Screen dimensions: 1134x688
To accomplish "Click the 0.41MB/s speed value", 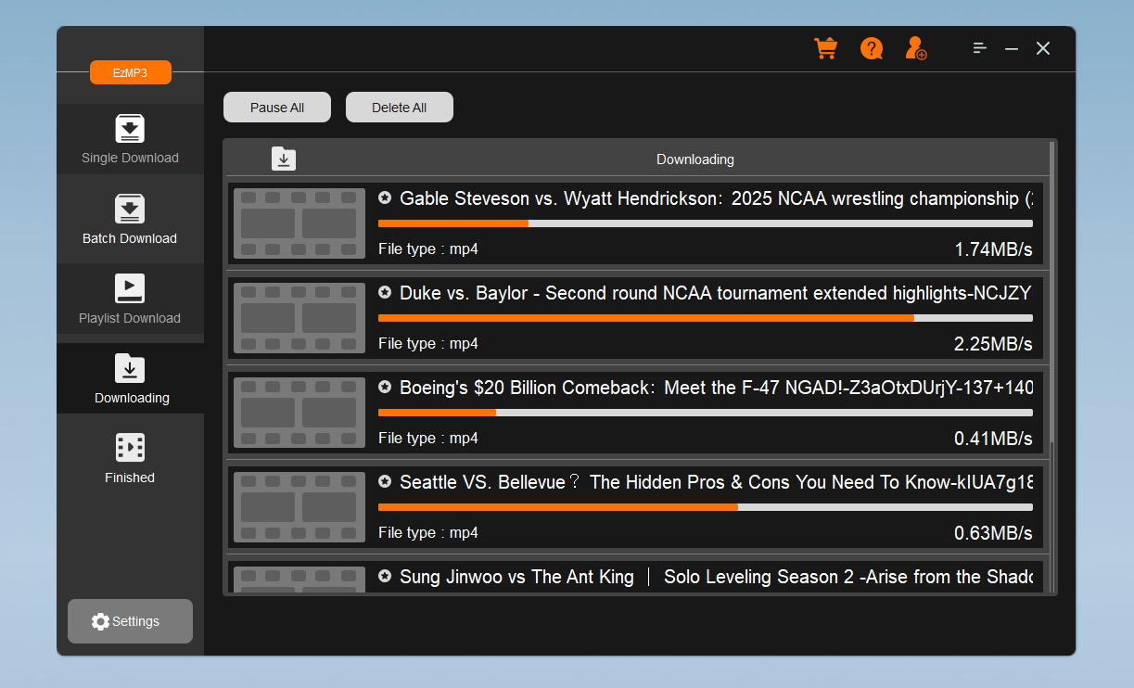I will [993, 439].
